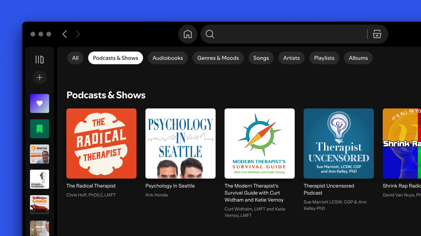The image size is (421, 236).
Task: Filter results by Albums
Action: 358,58
